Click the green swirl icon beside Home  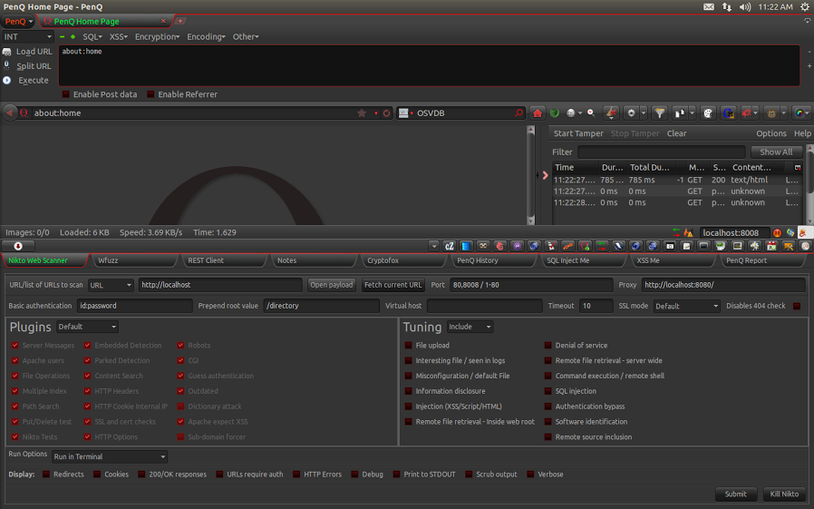tap(555, 113)
